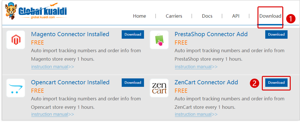Click the Global Kuaidi leopard mascot logo

click(11, 12)
